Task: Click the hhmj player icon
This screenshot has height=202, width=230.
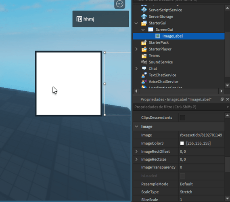Action: point(79,19)
